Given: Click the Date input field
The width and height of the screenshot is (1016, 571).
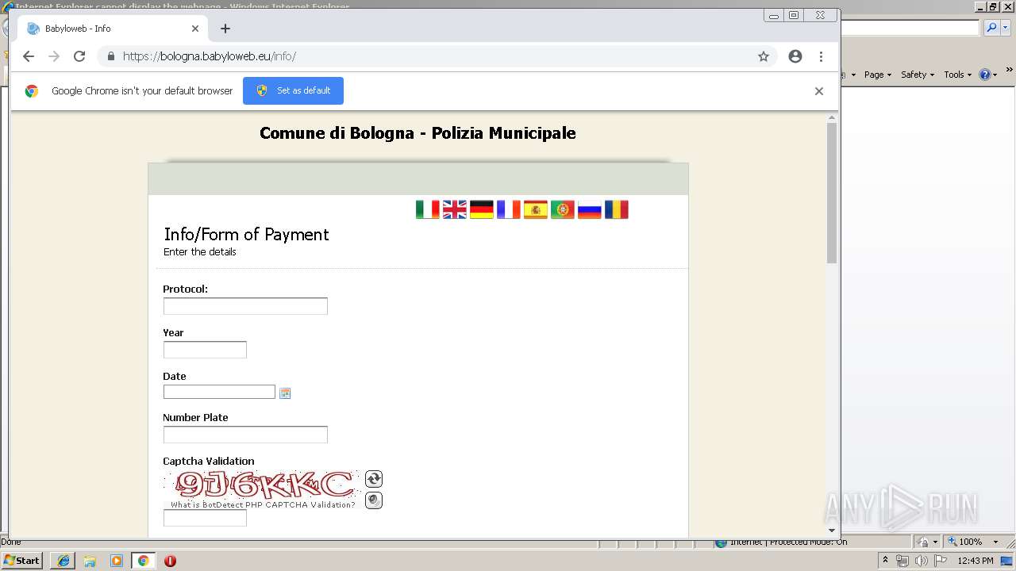Looking at the screenshot, I should point(219,392).
